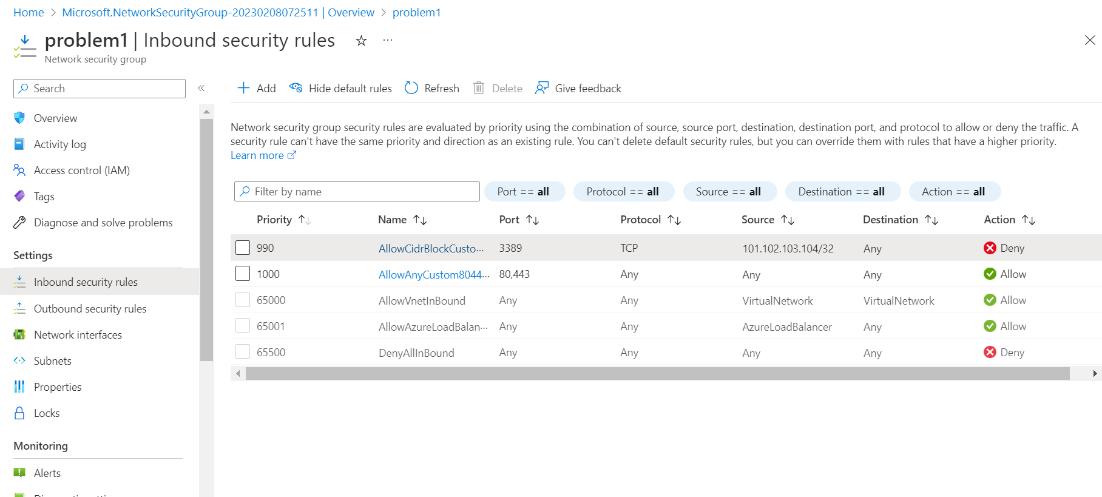Open the Protocol == all filter
Image resolution: width=1102 pixels, height=497 pixels.
coord(624,192)
